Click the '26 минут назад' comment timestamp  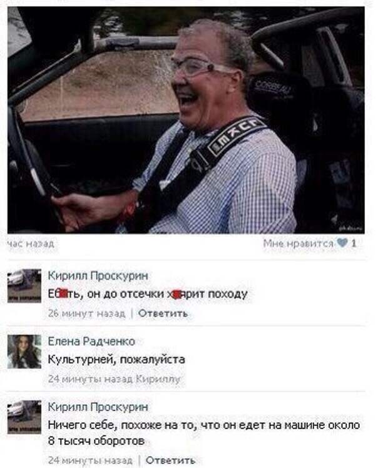coord(86,313)
